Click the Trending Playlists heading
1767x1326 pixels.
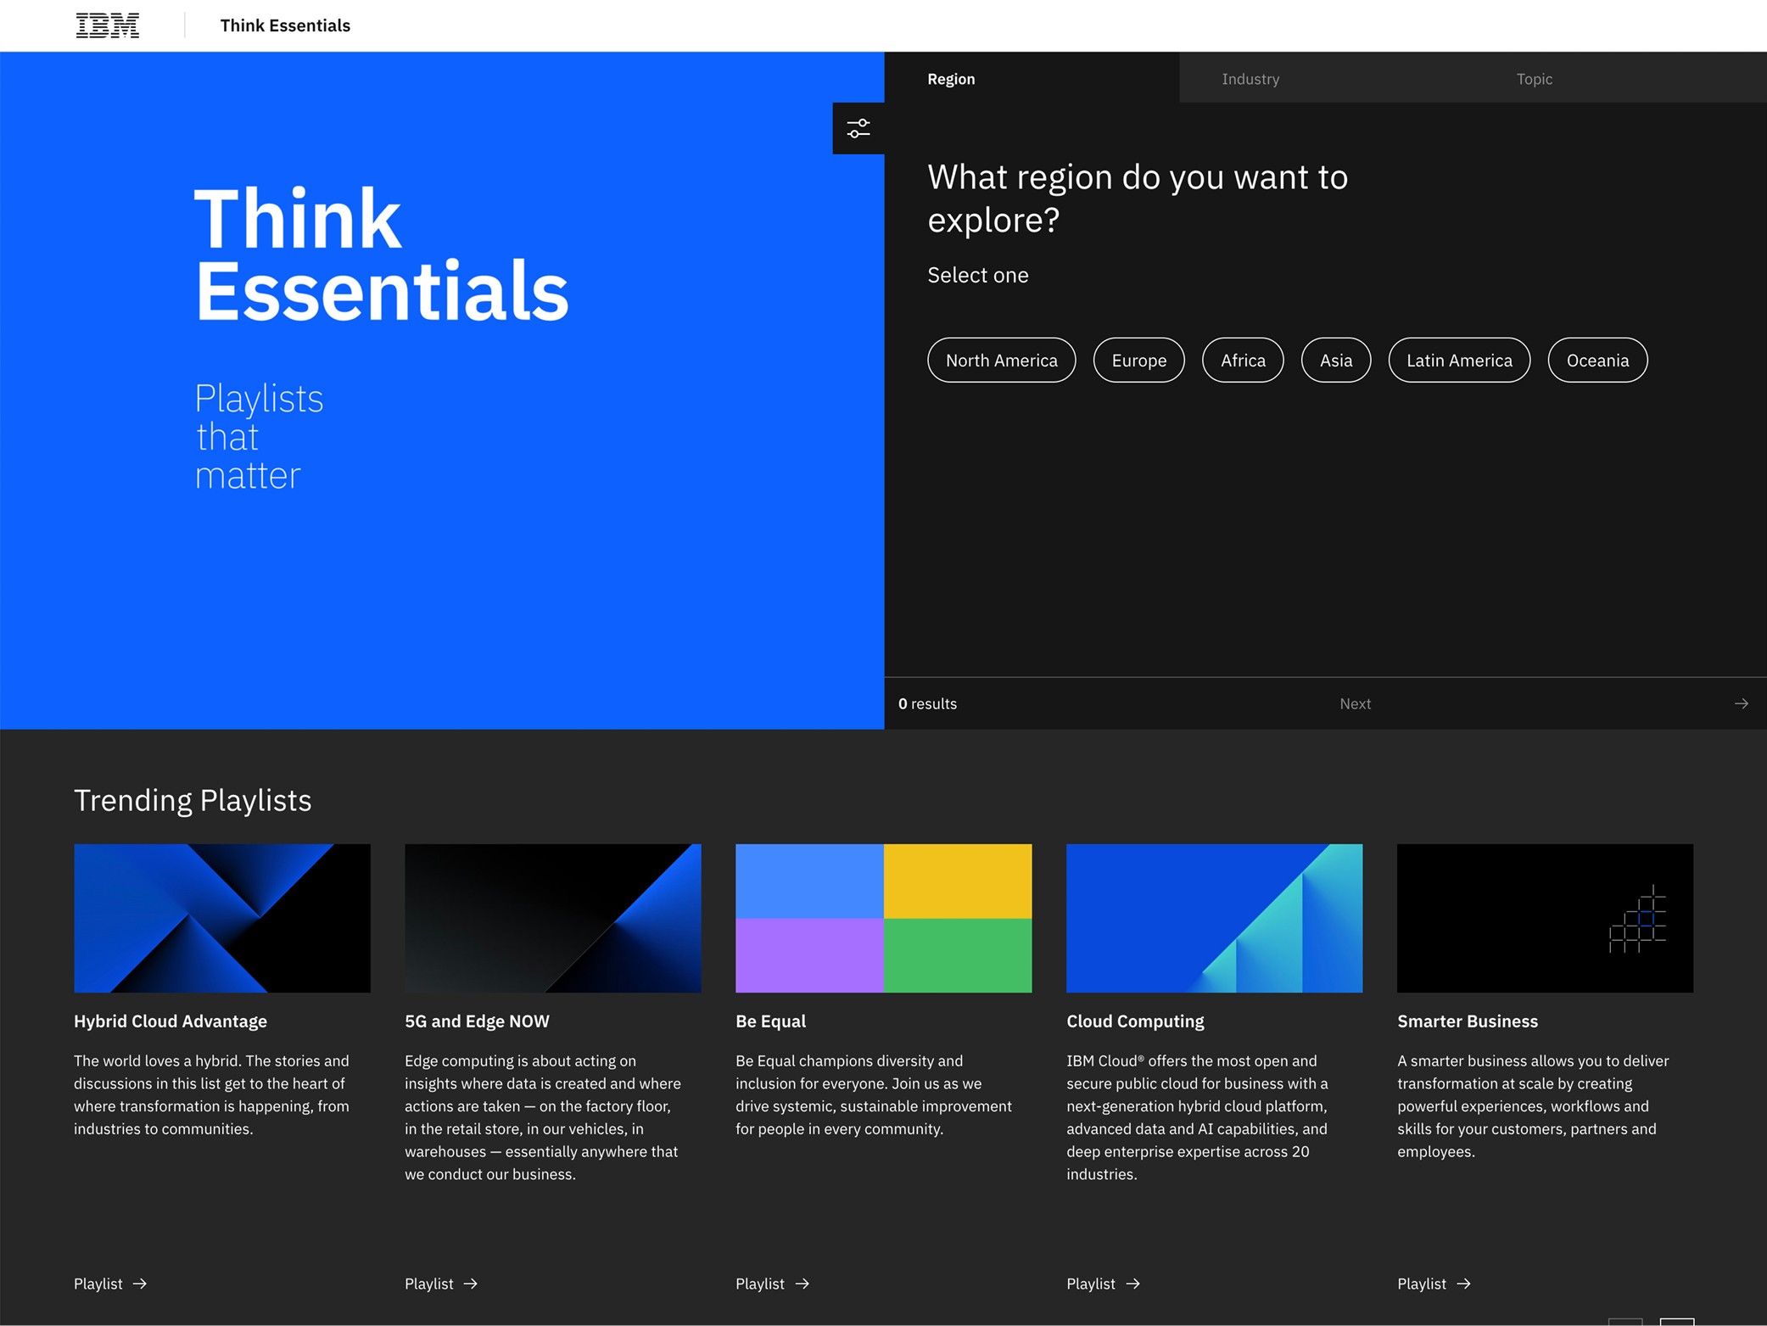pyautogui.click(x=193, y=800)
